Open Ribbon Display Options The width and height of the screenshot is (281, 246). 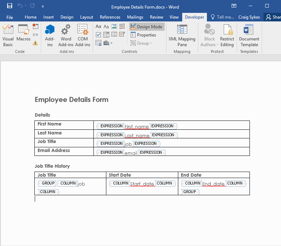pos(234,6)
